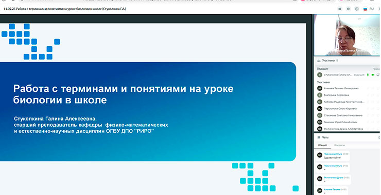Click the Права column label in participants panel
The height and width of the screenshot is (195, 381).
[x=376, y=69]
